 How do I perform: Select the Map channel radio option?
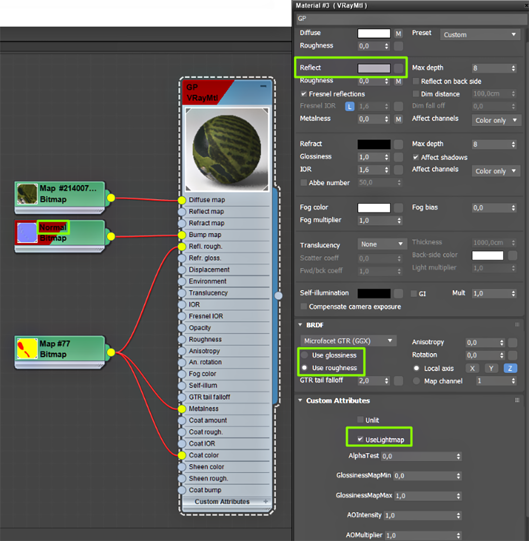coord(416,381)
